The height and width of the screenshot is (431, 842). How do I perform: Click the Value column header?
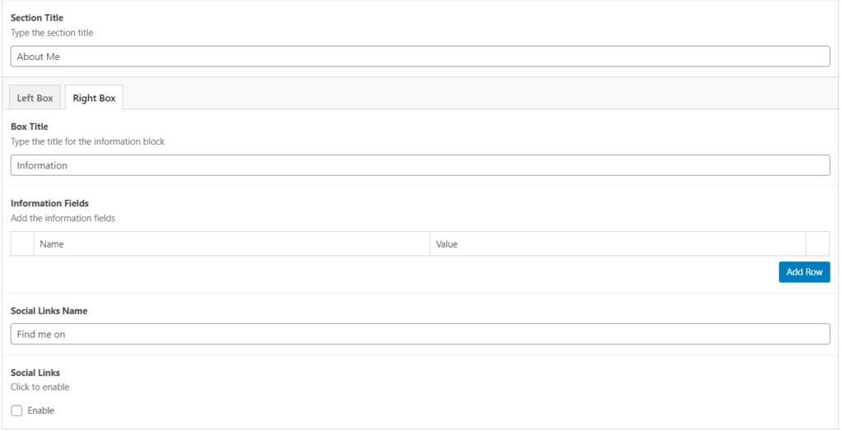coord(618,244)
